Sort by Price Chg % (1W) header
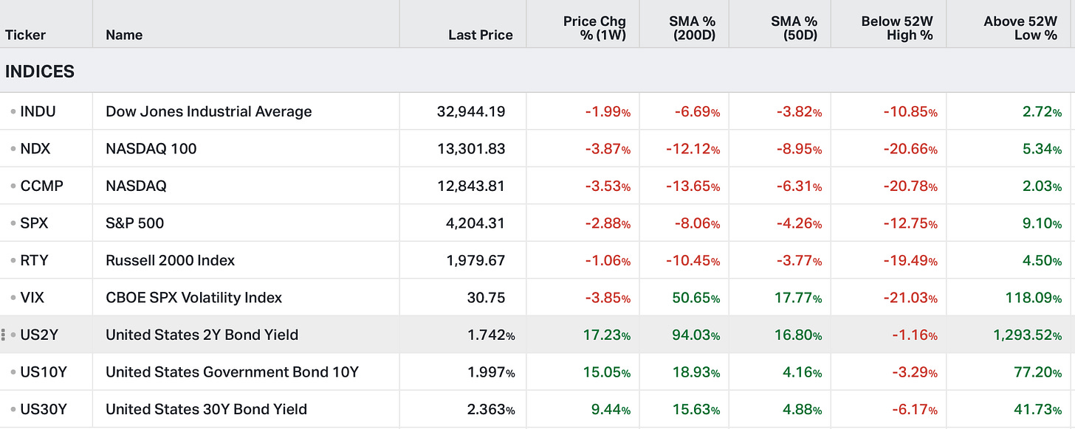This screenshot has height=429, width=1075. pos(594,28)
